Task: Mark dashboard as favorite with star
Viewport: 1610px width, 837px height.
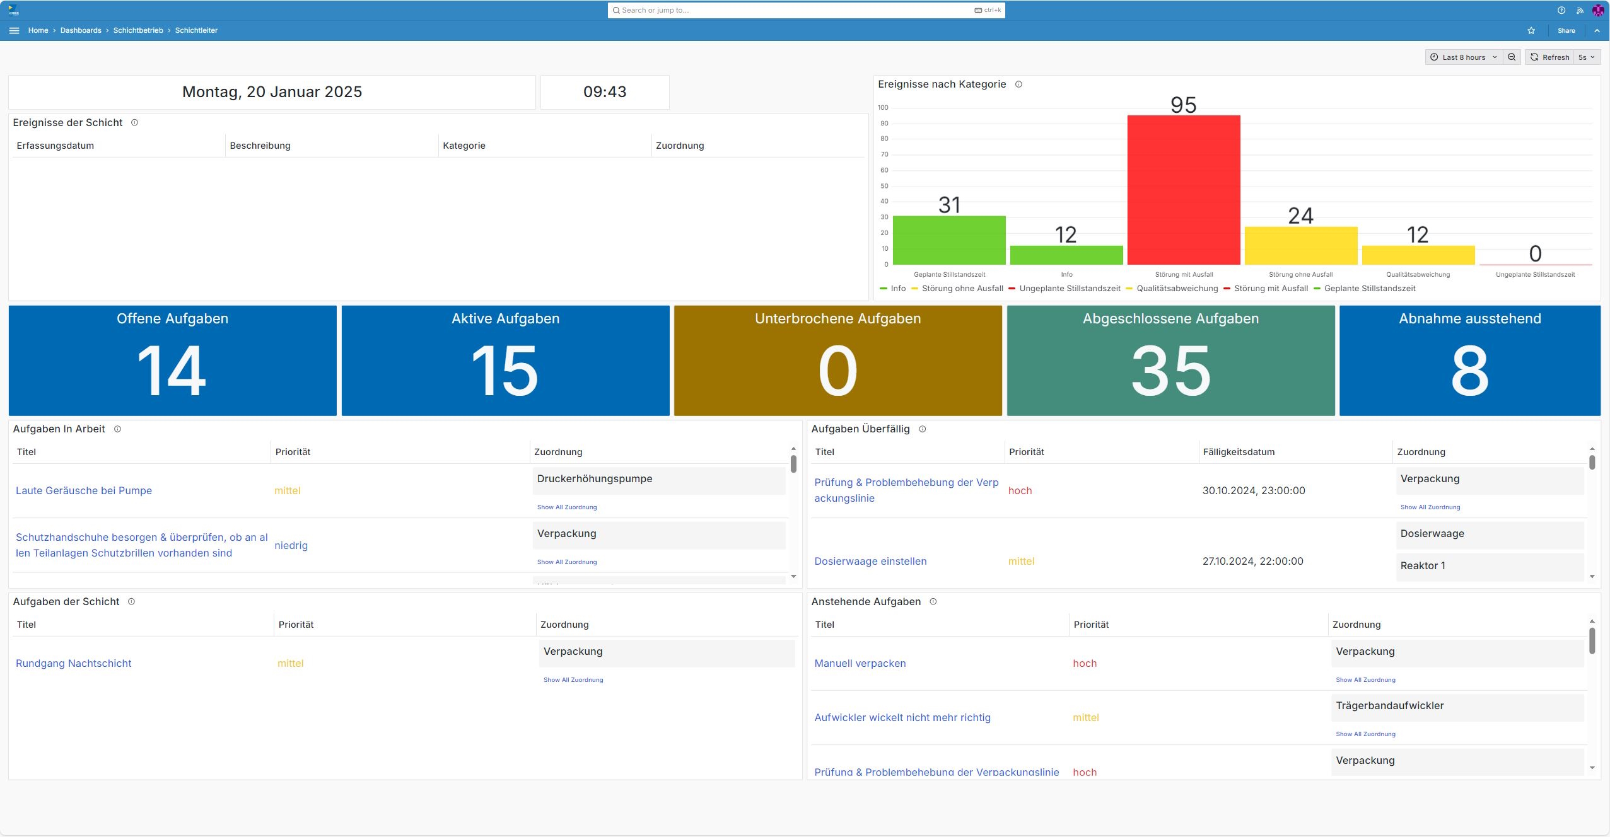Action: tap(1531, 30)
